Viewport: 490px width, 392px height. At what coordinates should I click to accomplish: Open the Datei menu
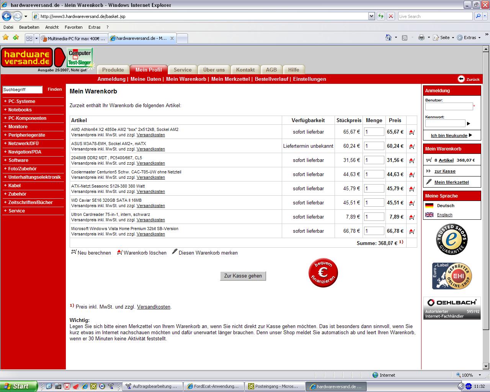[8, 27]
